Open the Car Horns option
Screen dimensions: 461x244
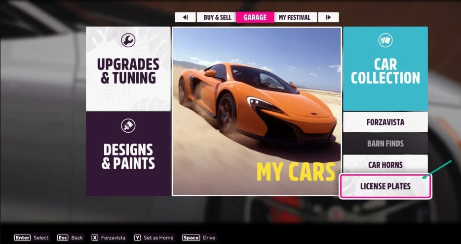click(385, 165)
